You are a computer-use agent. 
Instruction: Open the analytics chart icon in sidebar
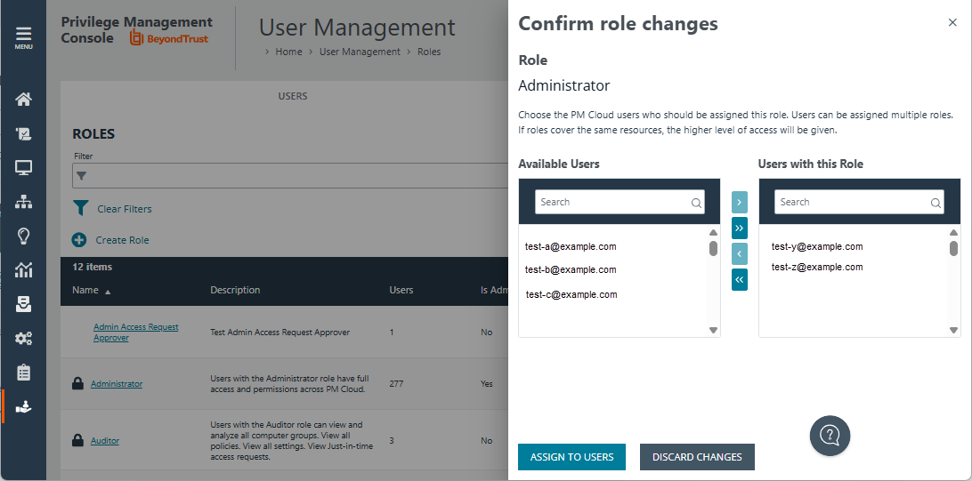click(24, 270)
